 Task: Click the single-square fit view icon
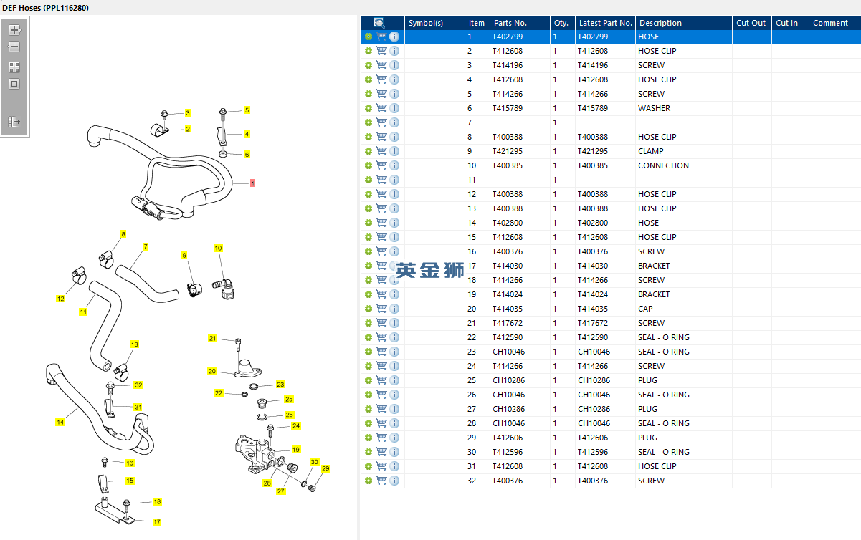pos(14,84)
